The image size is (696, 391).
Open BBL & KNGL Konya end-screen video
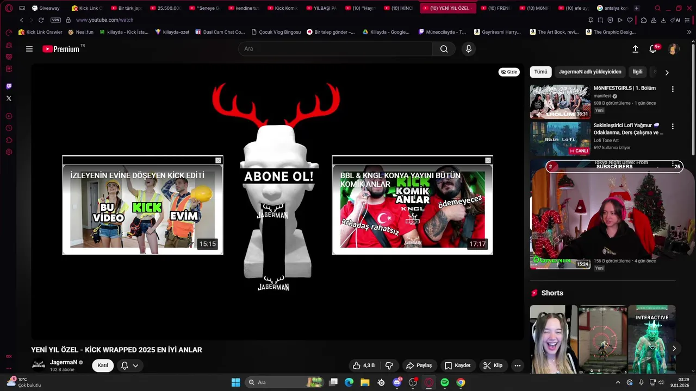click(412, 205)
